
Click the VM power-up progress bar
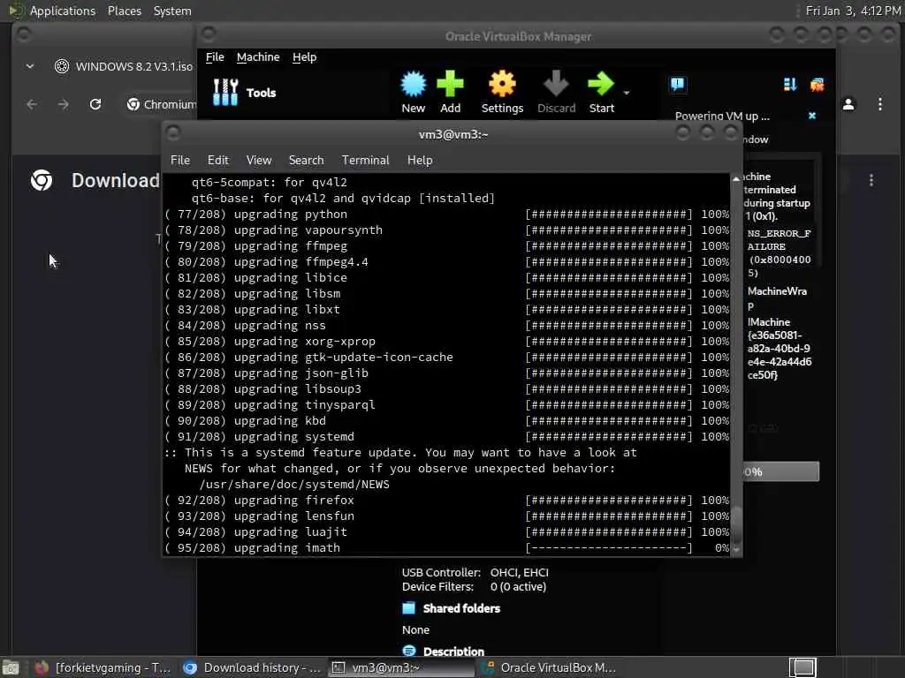coord(780,471)
